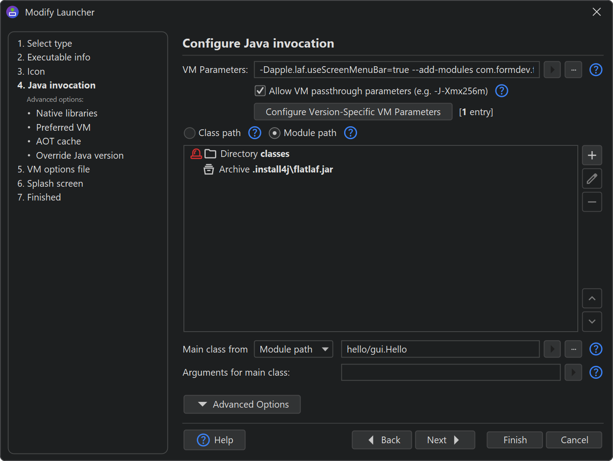Viewport: 613px width, 461px height.
Task: Click the VM Parameters variable arrow button
Action: pyautogui.click(x=552, y=70)
